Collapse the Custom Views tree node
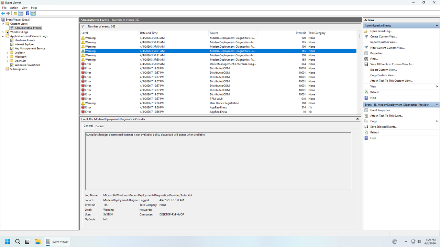Image resolution: width=440 pixels, height=247 pixels. [3, 24]
